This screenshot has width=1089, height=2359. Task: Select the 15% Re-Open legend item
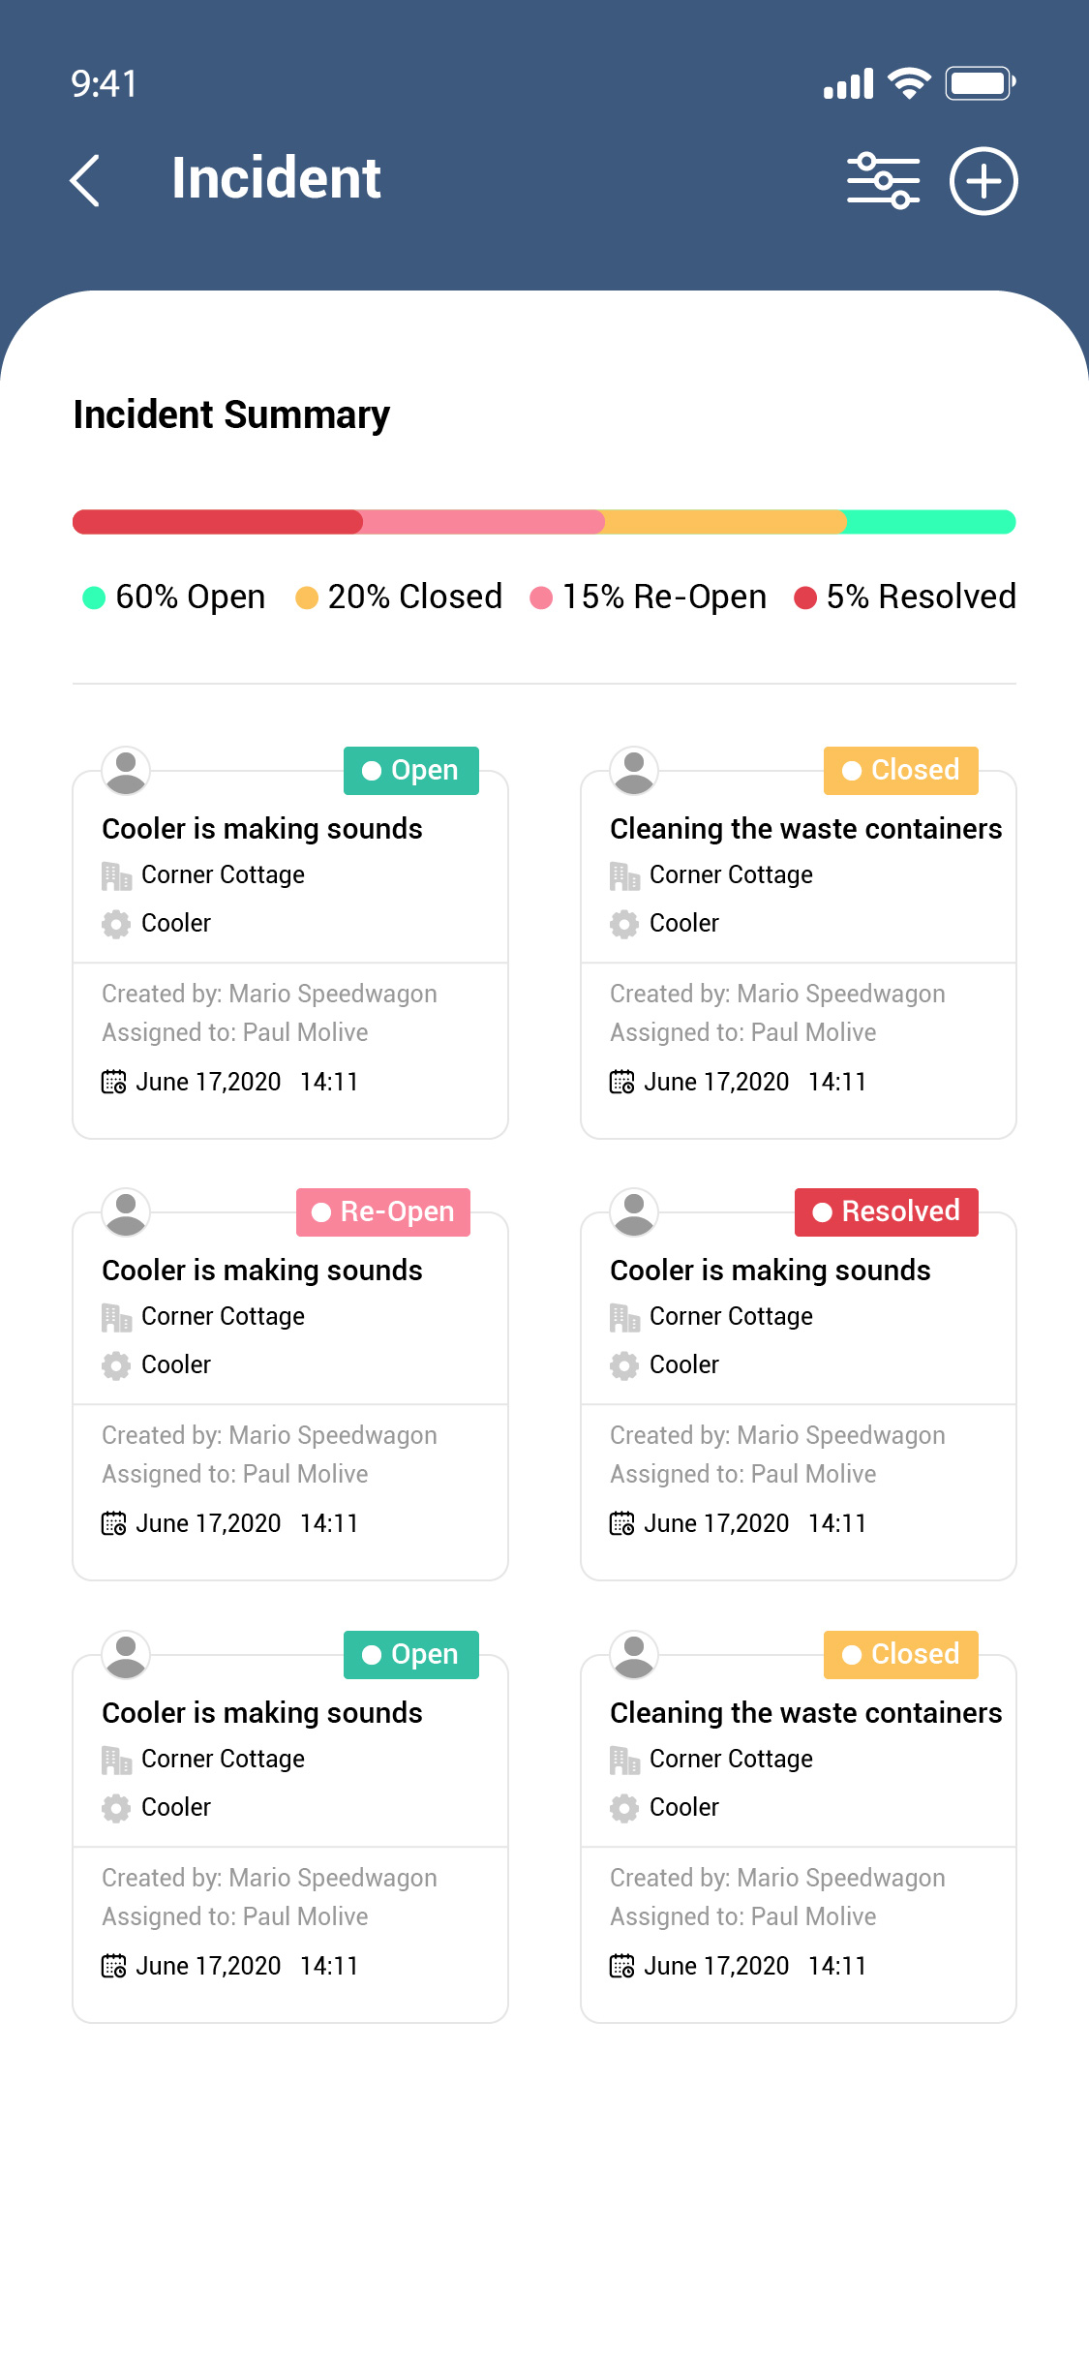(x=649, y=597)
